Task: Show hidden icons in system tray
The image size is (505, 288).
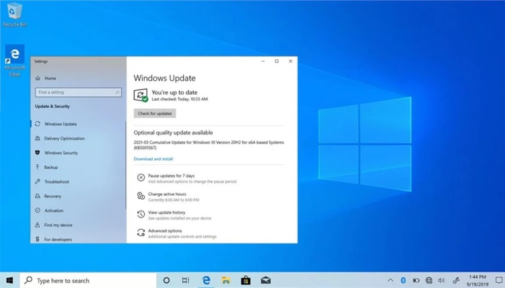Action: 391,280
